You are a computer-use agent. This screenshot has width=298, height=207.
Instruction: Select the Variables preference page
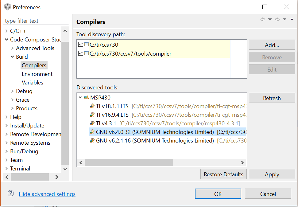[x=33, y=83]
